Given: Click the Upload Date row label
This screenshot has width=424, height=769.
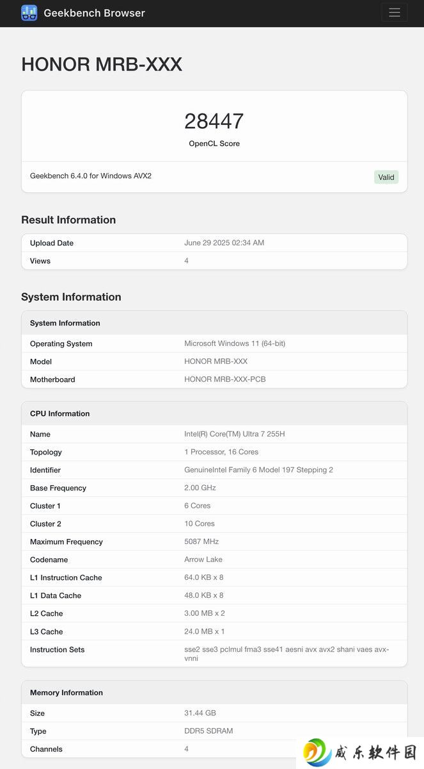Looking at the screenshot, I should click(52, 243).
